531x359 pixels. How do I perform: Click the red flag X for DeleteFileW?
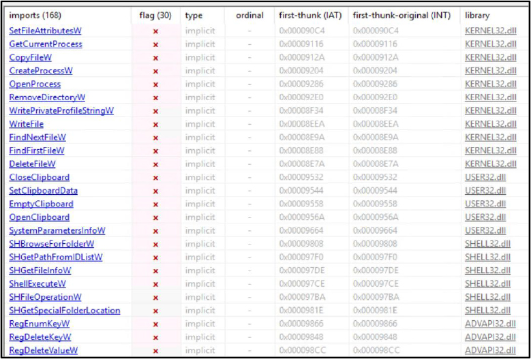[x=155, y=164]
